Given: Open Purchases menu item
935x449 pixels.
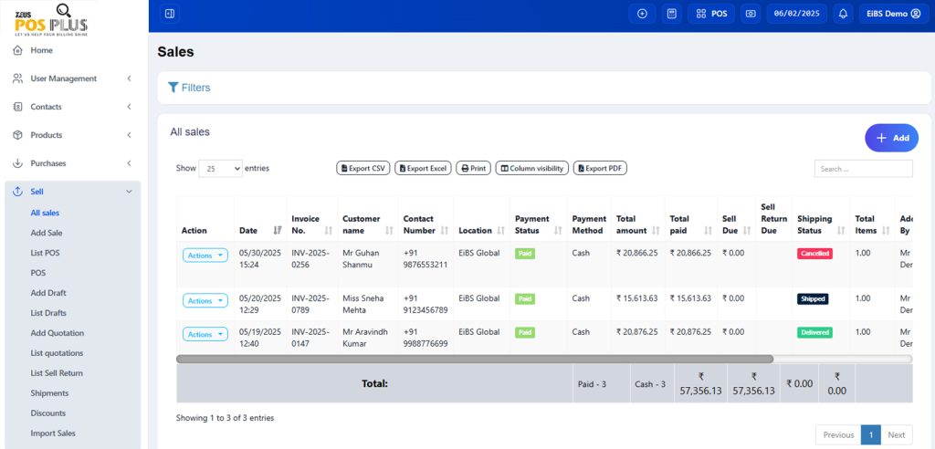Looking at the screenshot, I should pos(48,163).
